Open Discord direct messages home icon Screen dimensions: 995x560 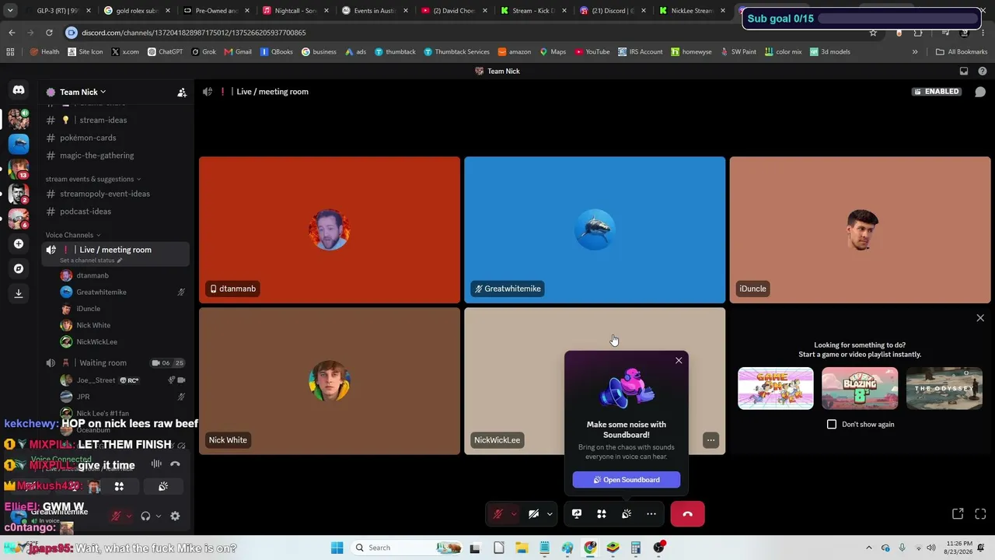pos(19,90)
